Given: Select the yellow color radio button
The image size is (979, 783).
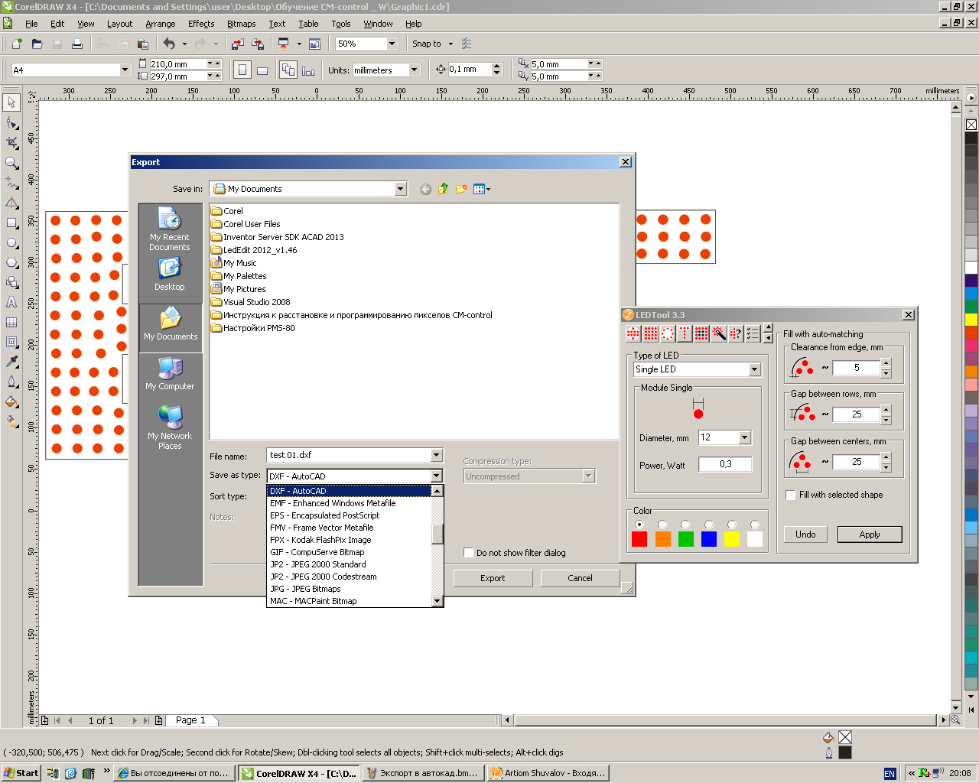Looking at the screenshot, I should pyautogui.click(x=732, y=525).
